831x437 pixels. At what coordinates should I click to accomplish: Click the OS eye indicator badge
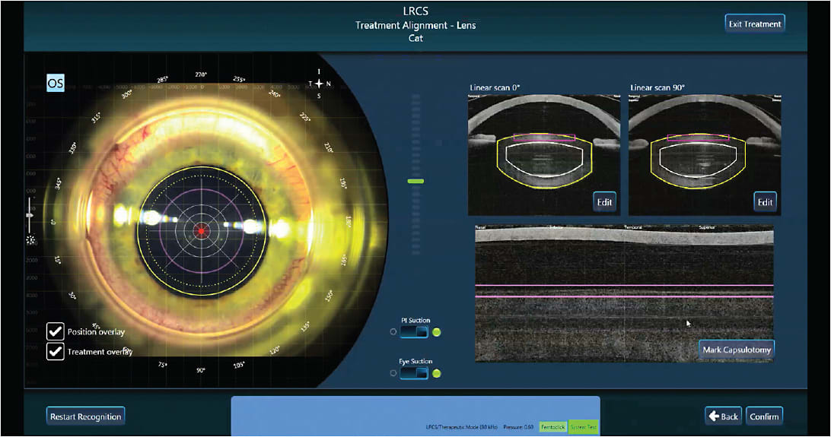[x=56, y=84]
